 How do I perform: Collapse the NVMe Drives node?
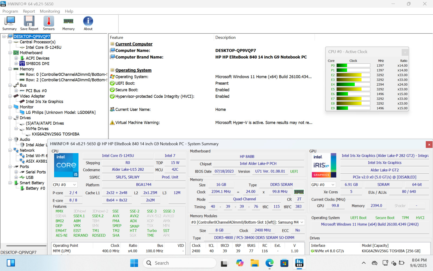[16, 129]
